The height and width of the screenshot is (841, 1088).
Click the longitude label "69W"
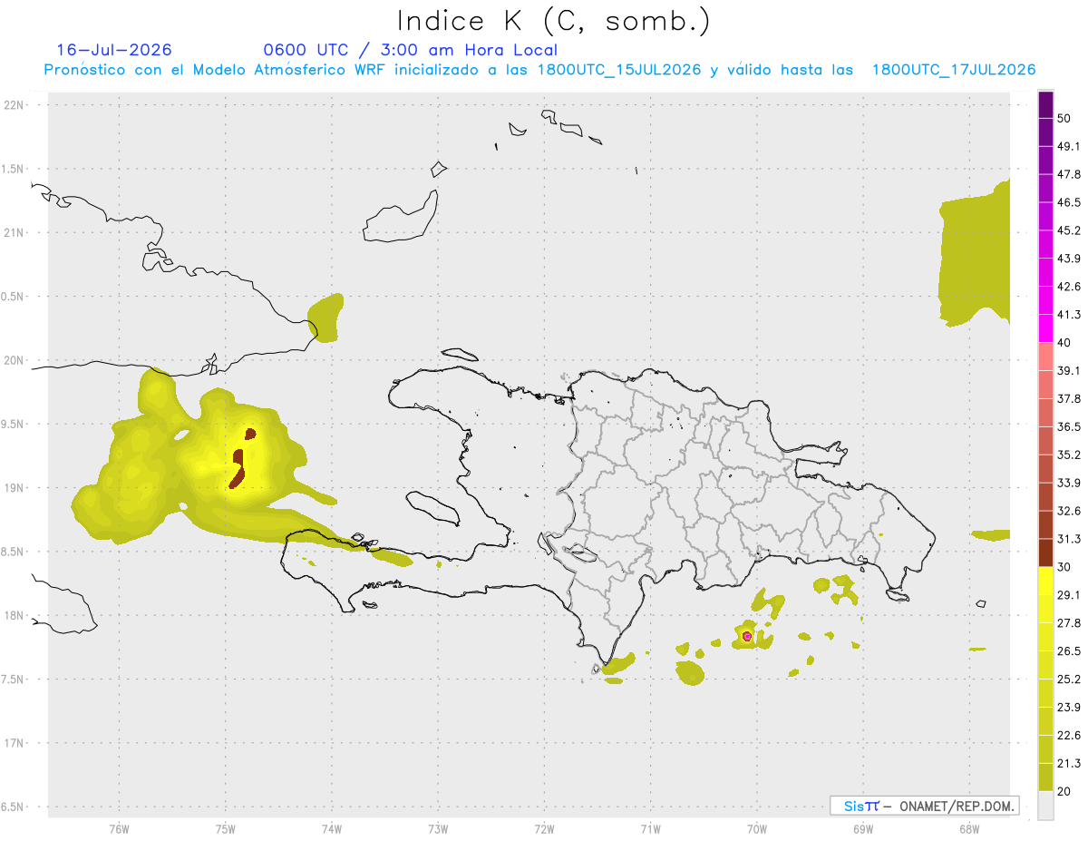click(x=862, y=830)
